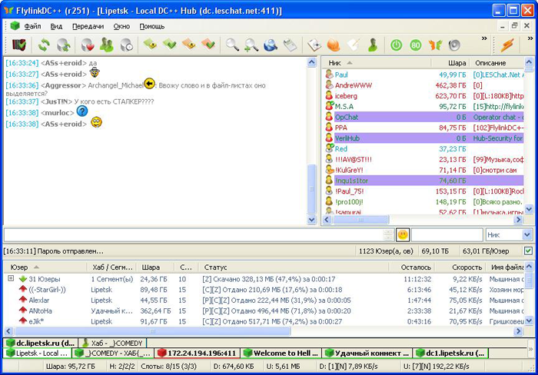Click the orange butterfly toolbar icon
The height and width of the screenshot is (375, 538).
coord(435,45)
